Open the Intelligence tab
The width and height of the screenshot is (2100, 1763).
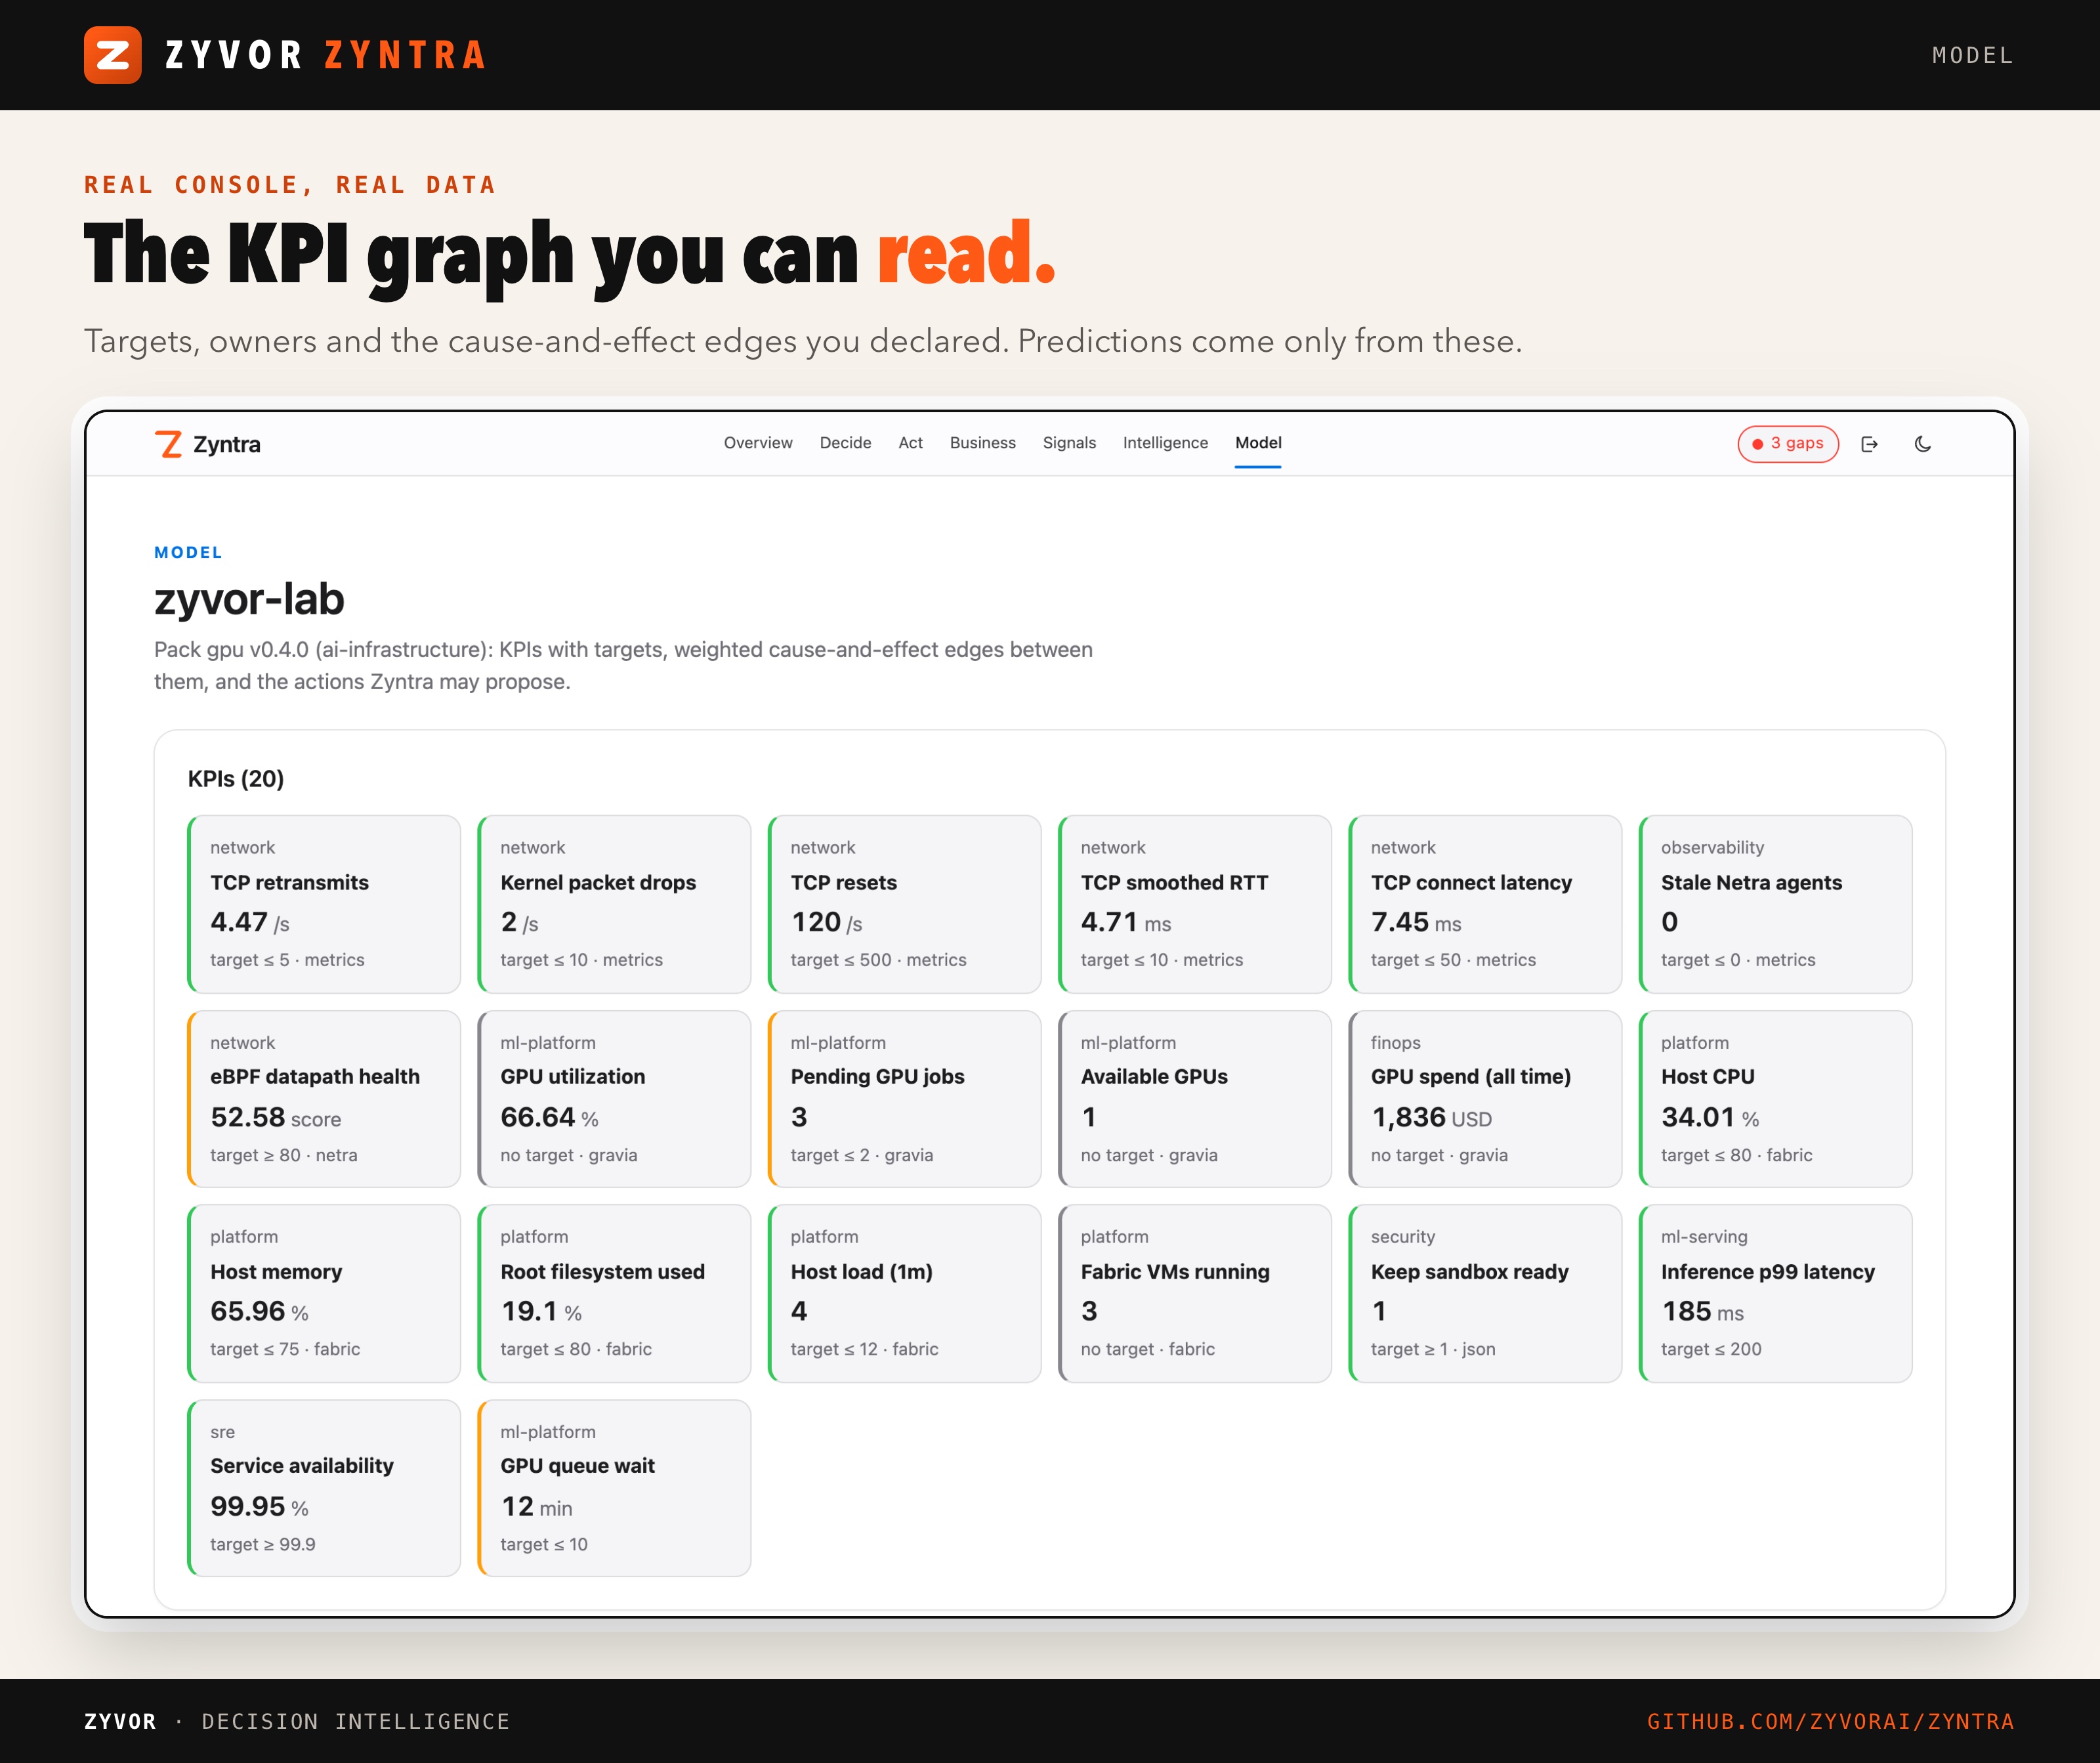point(1165,443)
